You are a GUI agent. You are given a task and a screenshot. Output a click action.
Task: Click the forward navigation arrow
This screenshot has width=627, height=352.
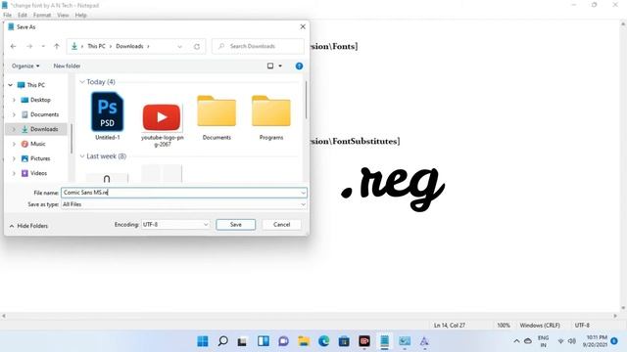(29, 46)
